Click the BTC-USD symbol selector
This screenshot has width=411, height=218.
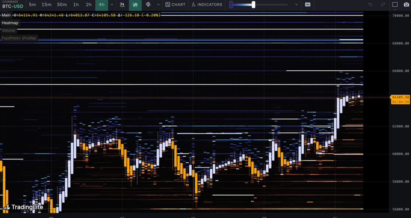tap(13, 6)
